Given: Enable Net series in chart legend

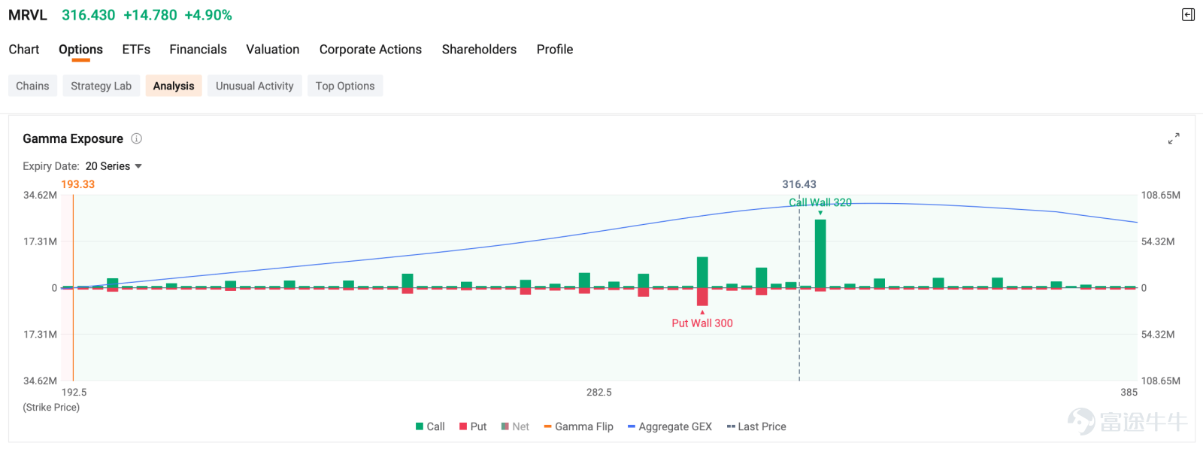Looking at the screenshot, I should [515, 426].
